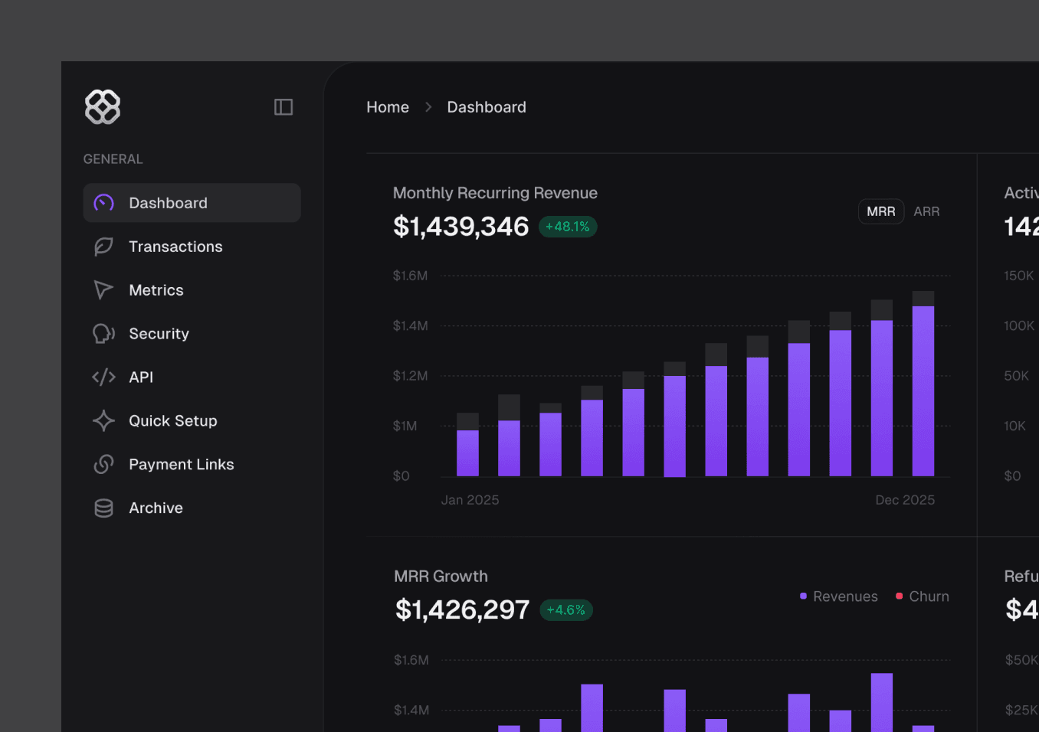Click the Monthly Recurring Revenue title

pyautogui.click(x=495, y=193)
